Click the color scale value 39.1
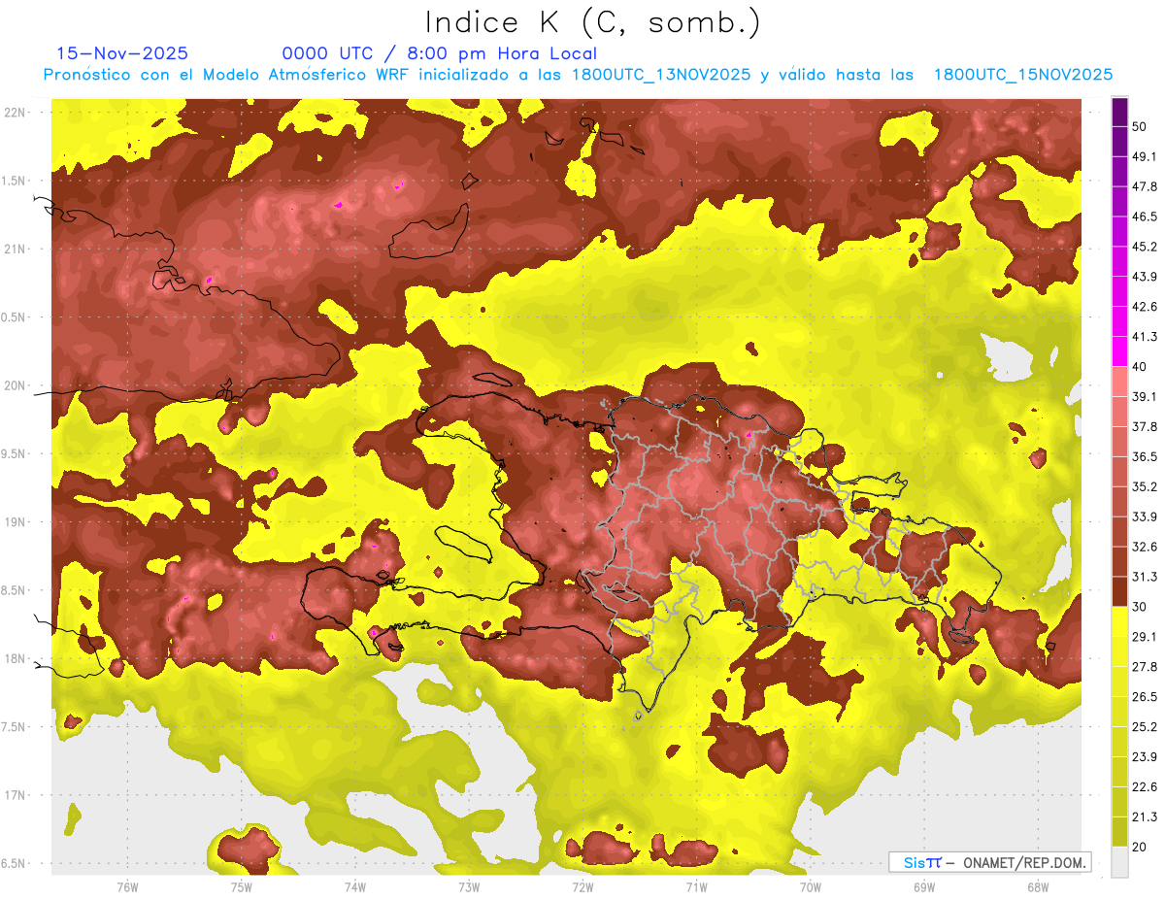Image resolution: width=1165 pixels, height=900 pixels. coord(1144,396)
